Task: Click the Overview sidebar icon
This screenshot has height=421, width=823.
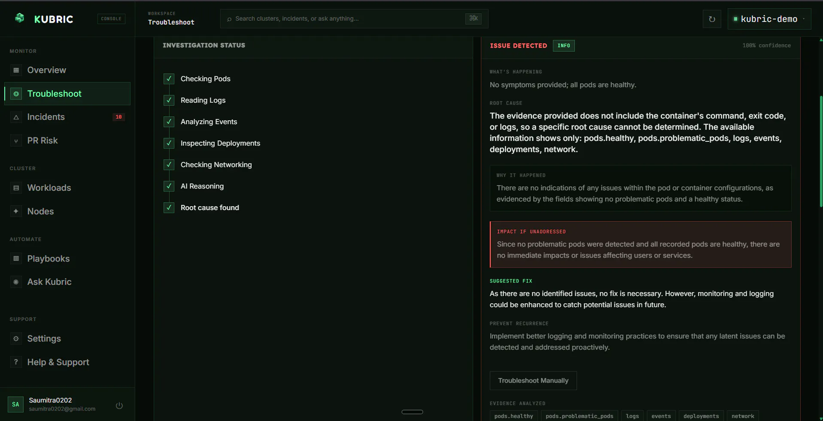Action: tap(16, 70)
